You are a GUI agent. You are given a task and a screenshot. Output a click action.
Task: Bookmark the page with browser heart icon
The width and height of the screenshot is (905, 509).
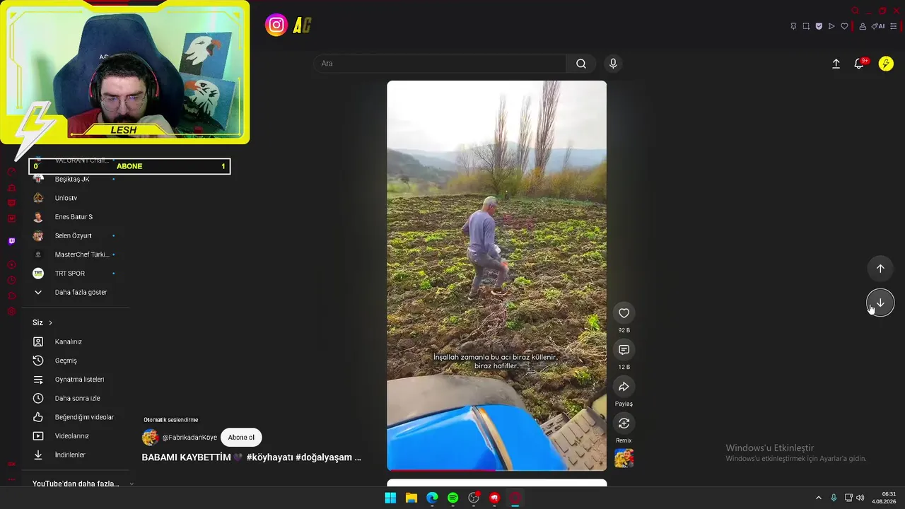[x=844, y=26]
